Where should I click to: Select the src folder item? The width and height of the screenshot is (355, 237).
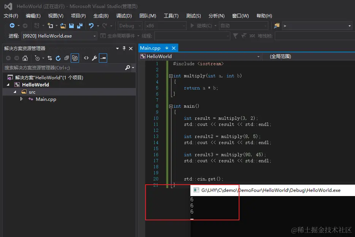[x=32, y=92]
